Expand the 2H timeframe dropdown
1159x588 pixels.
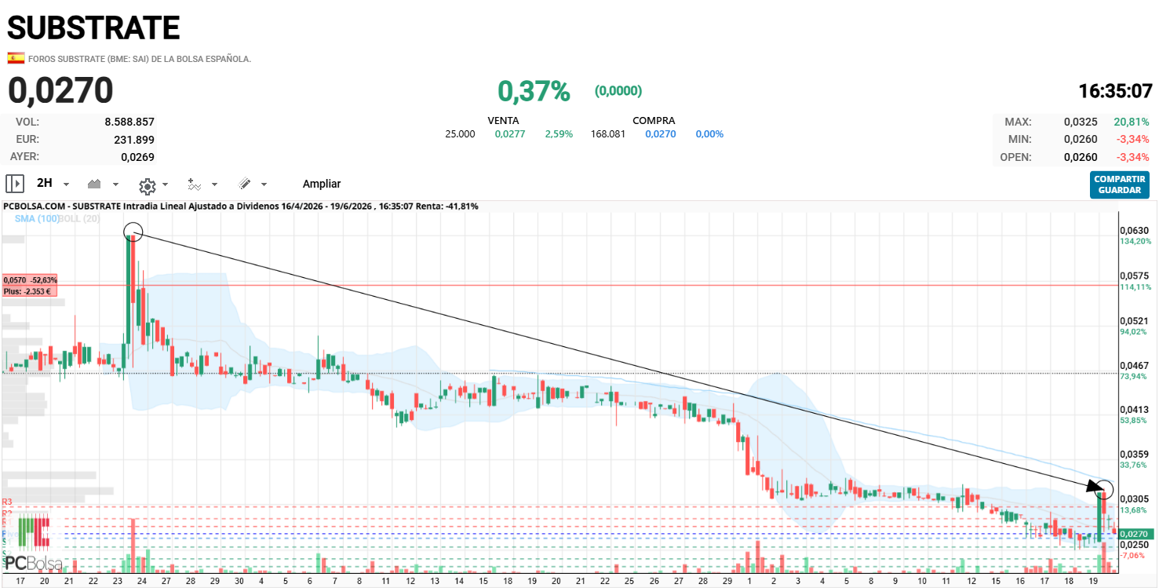66,184
